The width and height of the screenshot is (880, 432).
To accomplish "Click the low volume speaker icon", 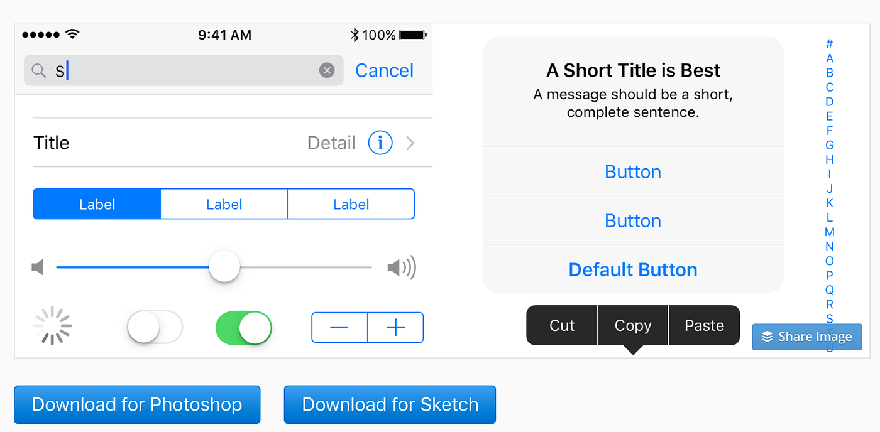I will [x=38, y=268].
